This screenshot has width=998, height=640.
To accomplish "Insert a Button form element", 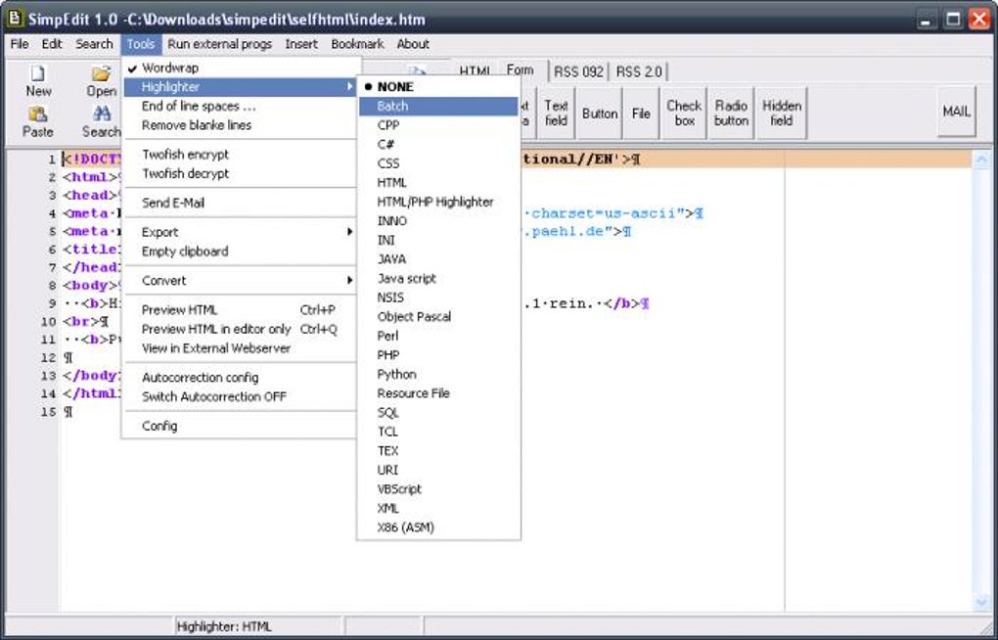I will click(x=599, y=112).
